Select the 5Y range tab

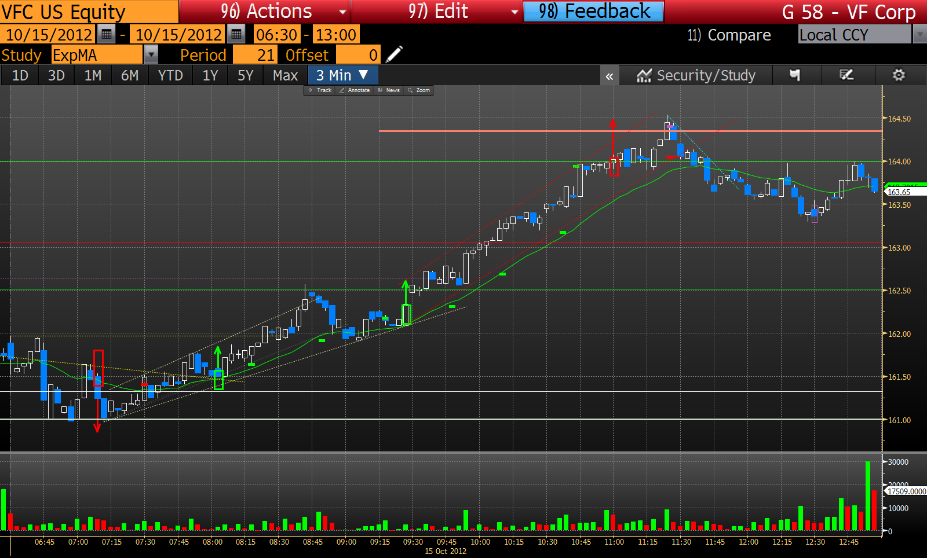pos(246,75)
